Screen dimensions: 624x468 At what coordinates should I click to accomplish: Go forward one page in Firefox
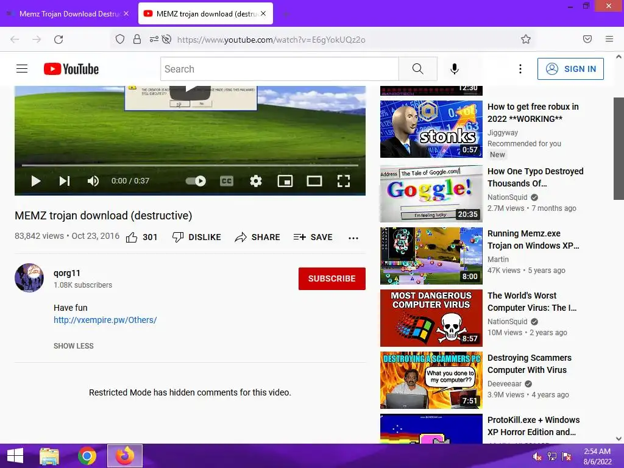pos(37,40)
